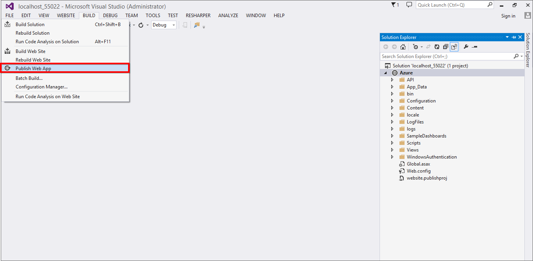Select the LogFiles folder row
This screenshot has width=533, height=261.
click(x=452, y=122)
